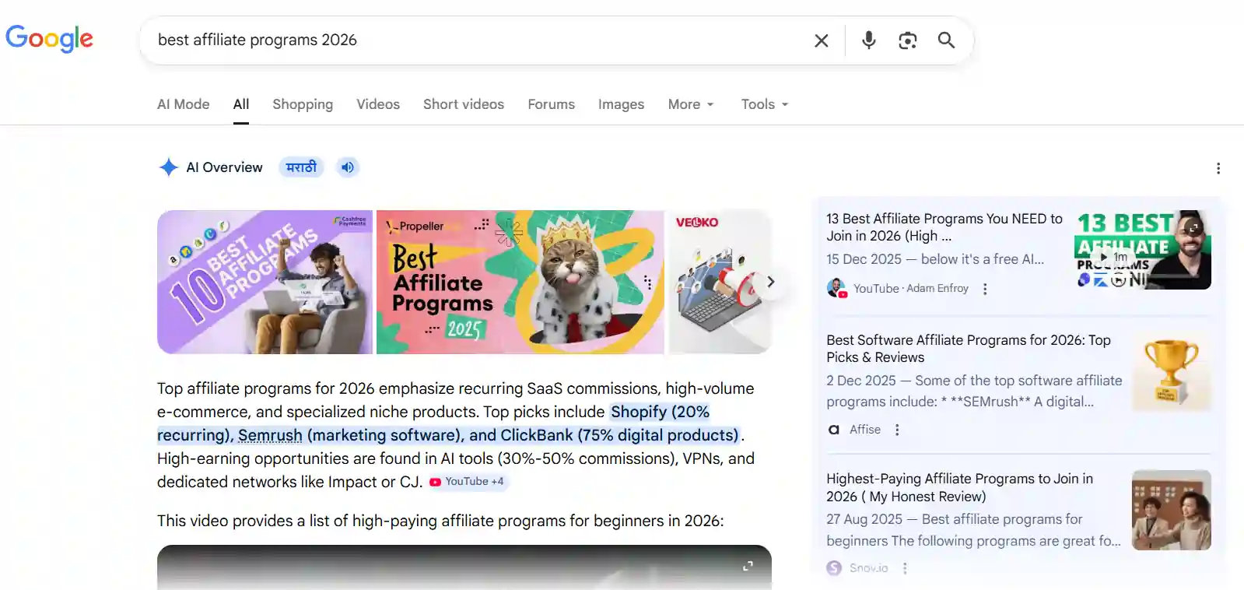Viewport: 1244px width, 590px height.
Task: Open 13 Best Affiliate Programs result
Action: 944,227
